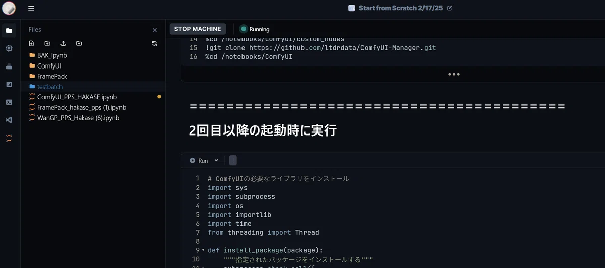Click the 'def install_package(package):' line
Screen dimensions: 605x268
pos(265,250)
